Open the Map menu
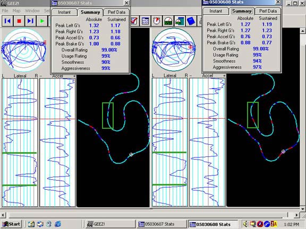This screenshot has height=229, width=306. [x=16, y=11]
